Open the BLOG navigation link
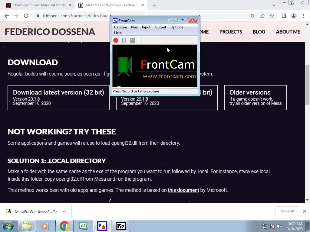 coord(259,32)
